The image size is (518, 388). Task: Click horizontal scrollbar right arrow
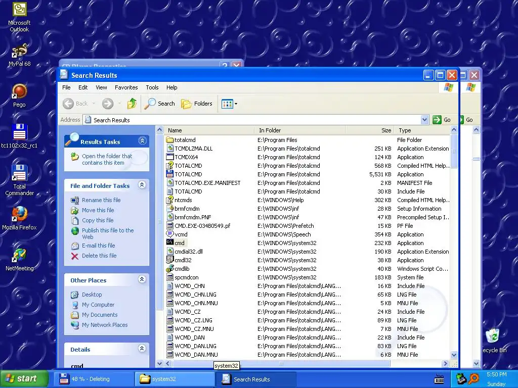445,363
